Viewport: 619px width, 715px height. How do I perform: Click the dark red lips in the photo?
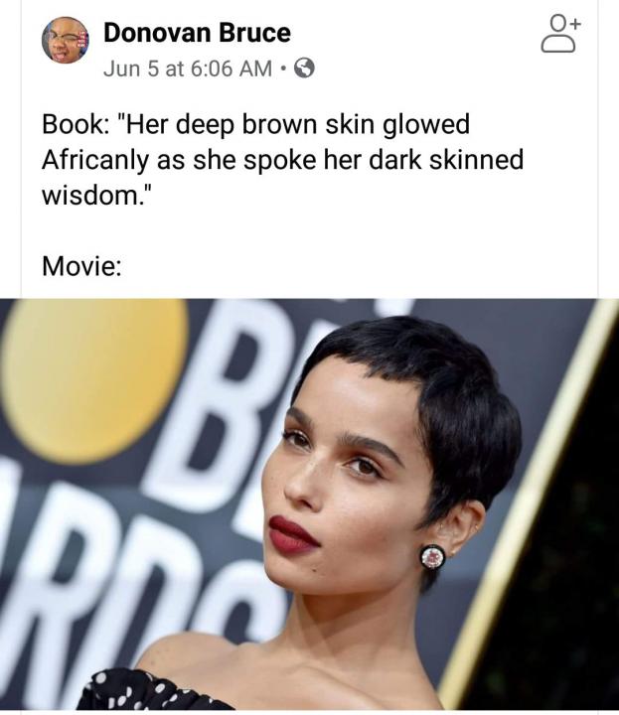(293, 534)
